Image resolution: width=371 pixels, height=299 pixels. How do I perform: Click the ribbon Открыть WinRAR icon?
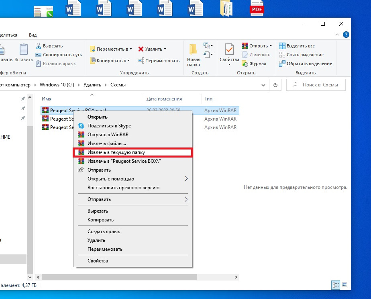(x=245, y=45)
